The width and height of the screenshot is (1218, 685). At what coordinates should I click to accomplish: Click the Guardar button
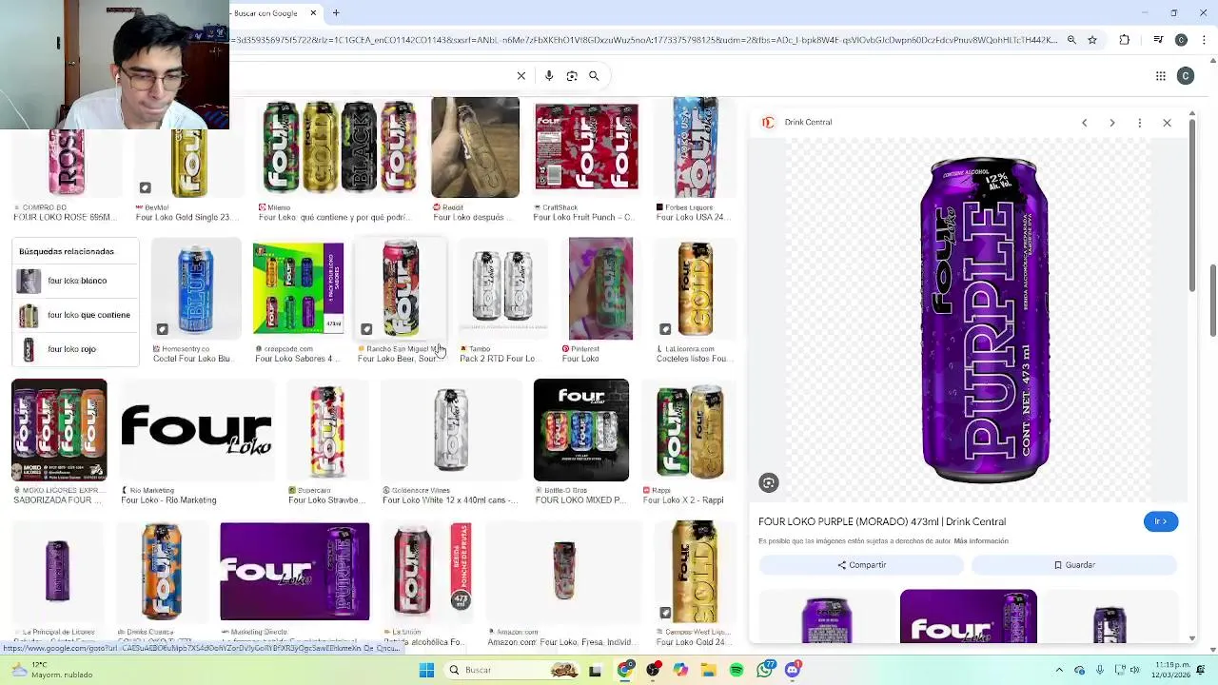(1074, 565)
